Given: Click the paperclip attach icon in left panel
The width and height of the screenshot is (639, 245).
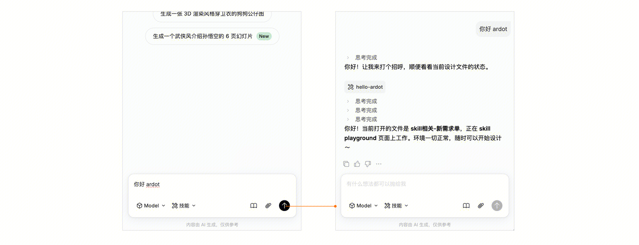Looking at the screenshot, I should click(268, 206).
